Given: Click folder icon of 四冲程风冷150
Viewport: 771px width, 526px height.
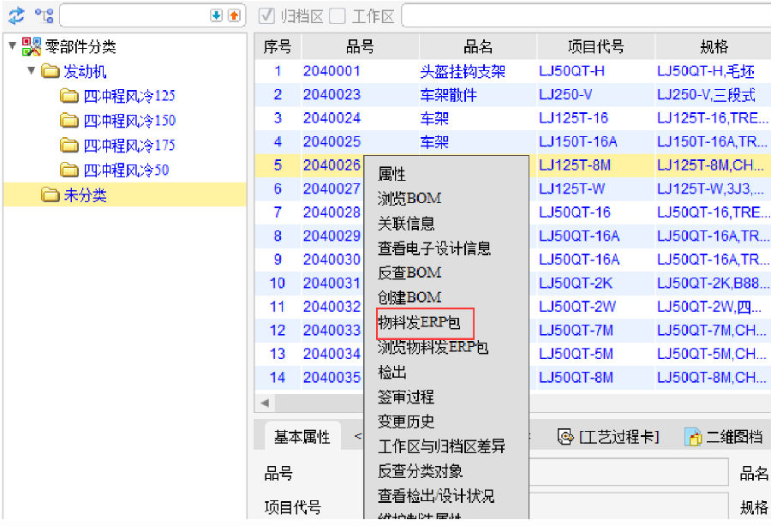Looking at the screenshot, I should pyautogui.click(x=69, y=121).
